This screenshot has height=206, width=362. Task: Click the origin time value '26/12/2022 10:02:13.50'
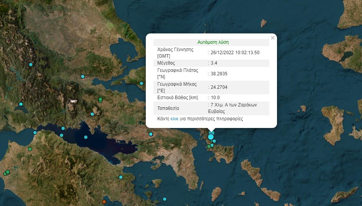tap(235, 53)
